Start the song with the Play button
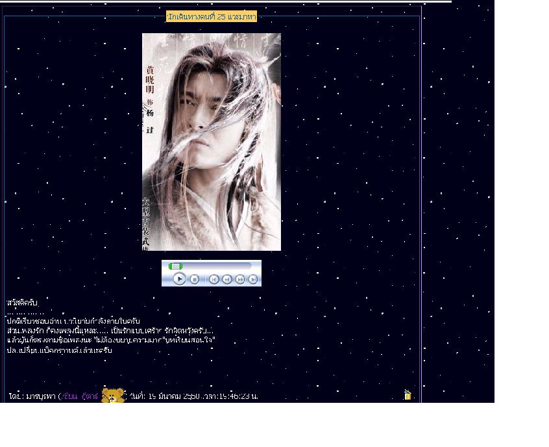Viewport: 549px width, 447px height. click(179, 279)
